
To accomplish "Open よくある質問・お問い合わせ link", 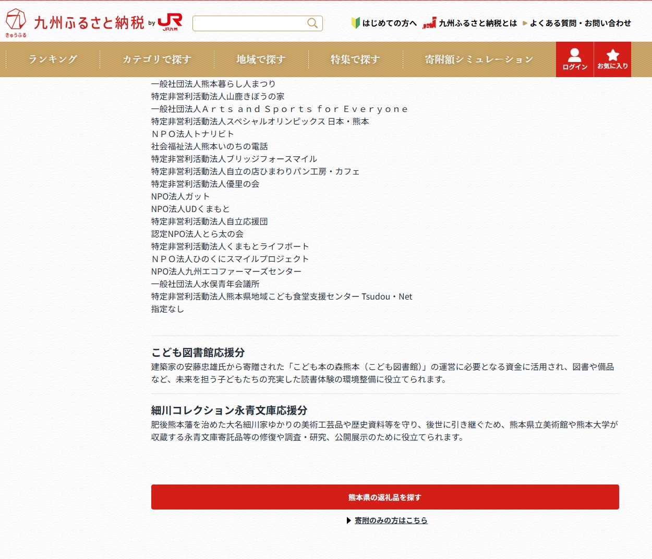I will 580,23.
